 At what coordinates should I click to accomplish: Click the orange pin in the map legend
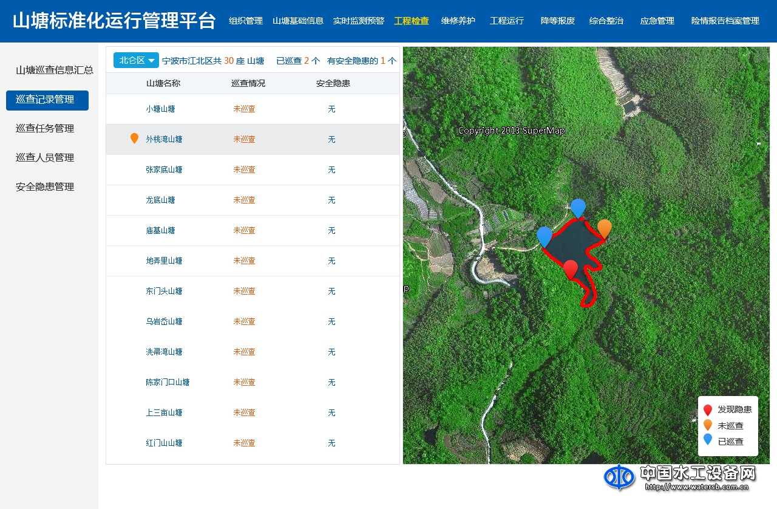coord(708,425)
